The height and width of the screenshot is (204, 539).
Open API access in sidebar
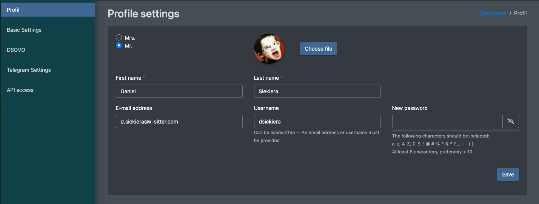click(x=48, y=90)
